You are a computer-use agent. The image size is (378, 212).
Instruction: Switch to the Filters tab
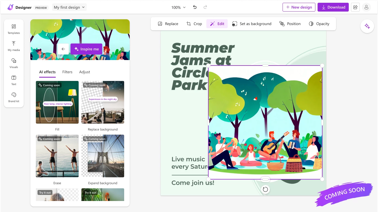tap(67, 72)
